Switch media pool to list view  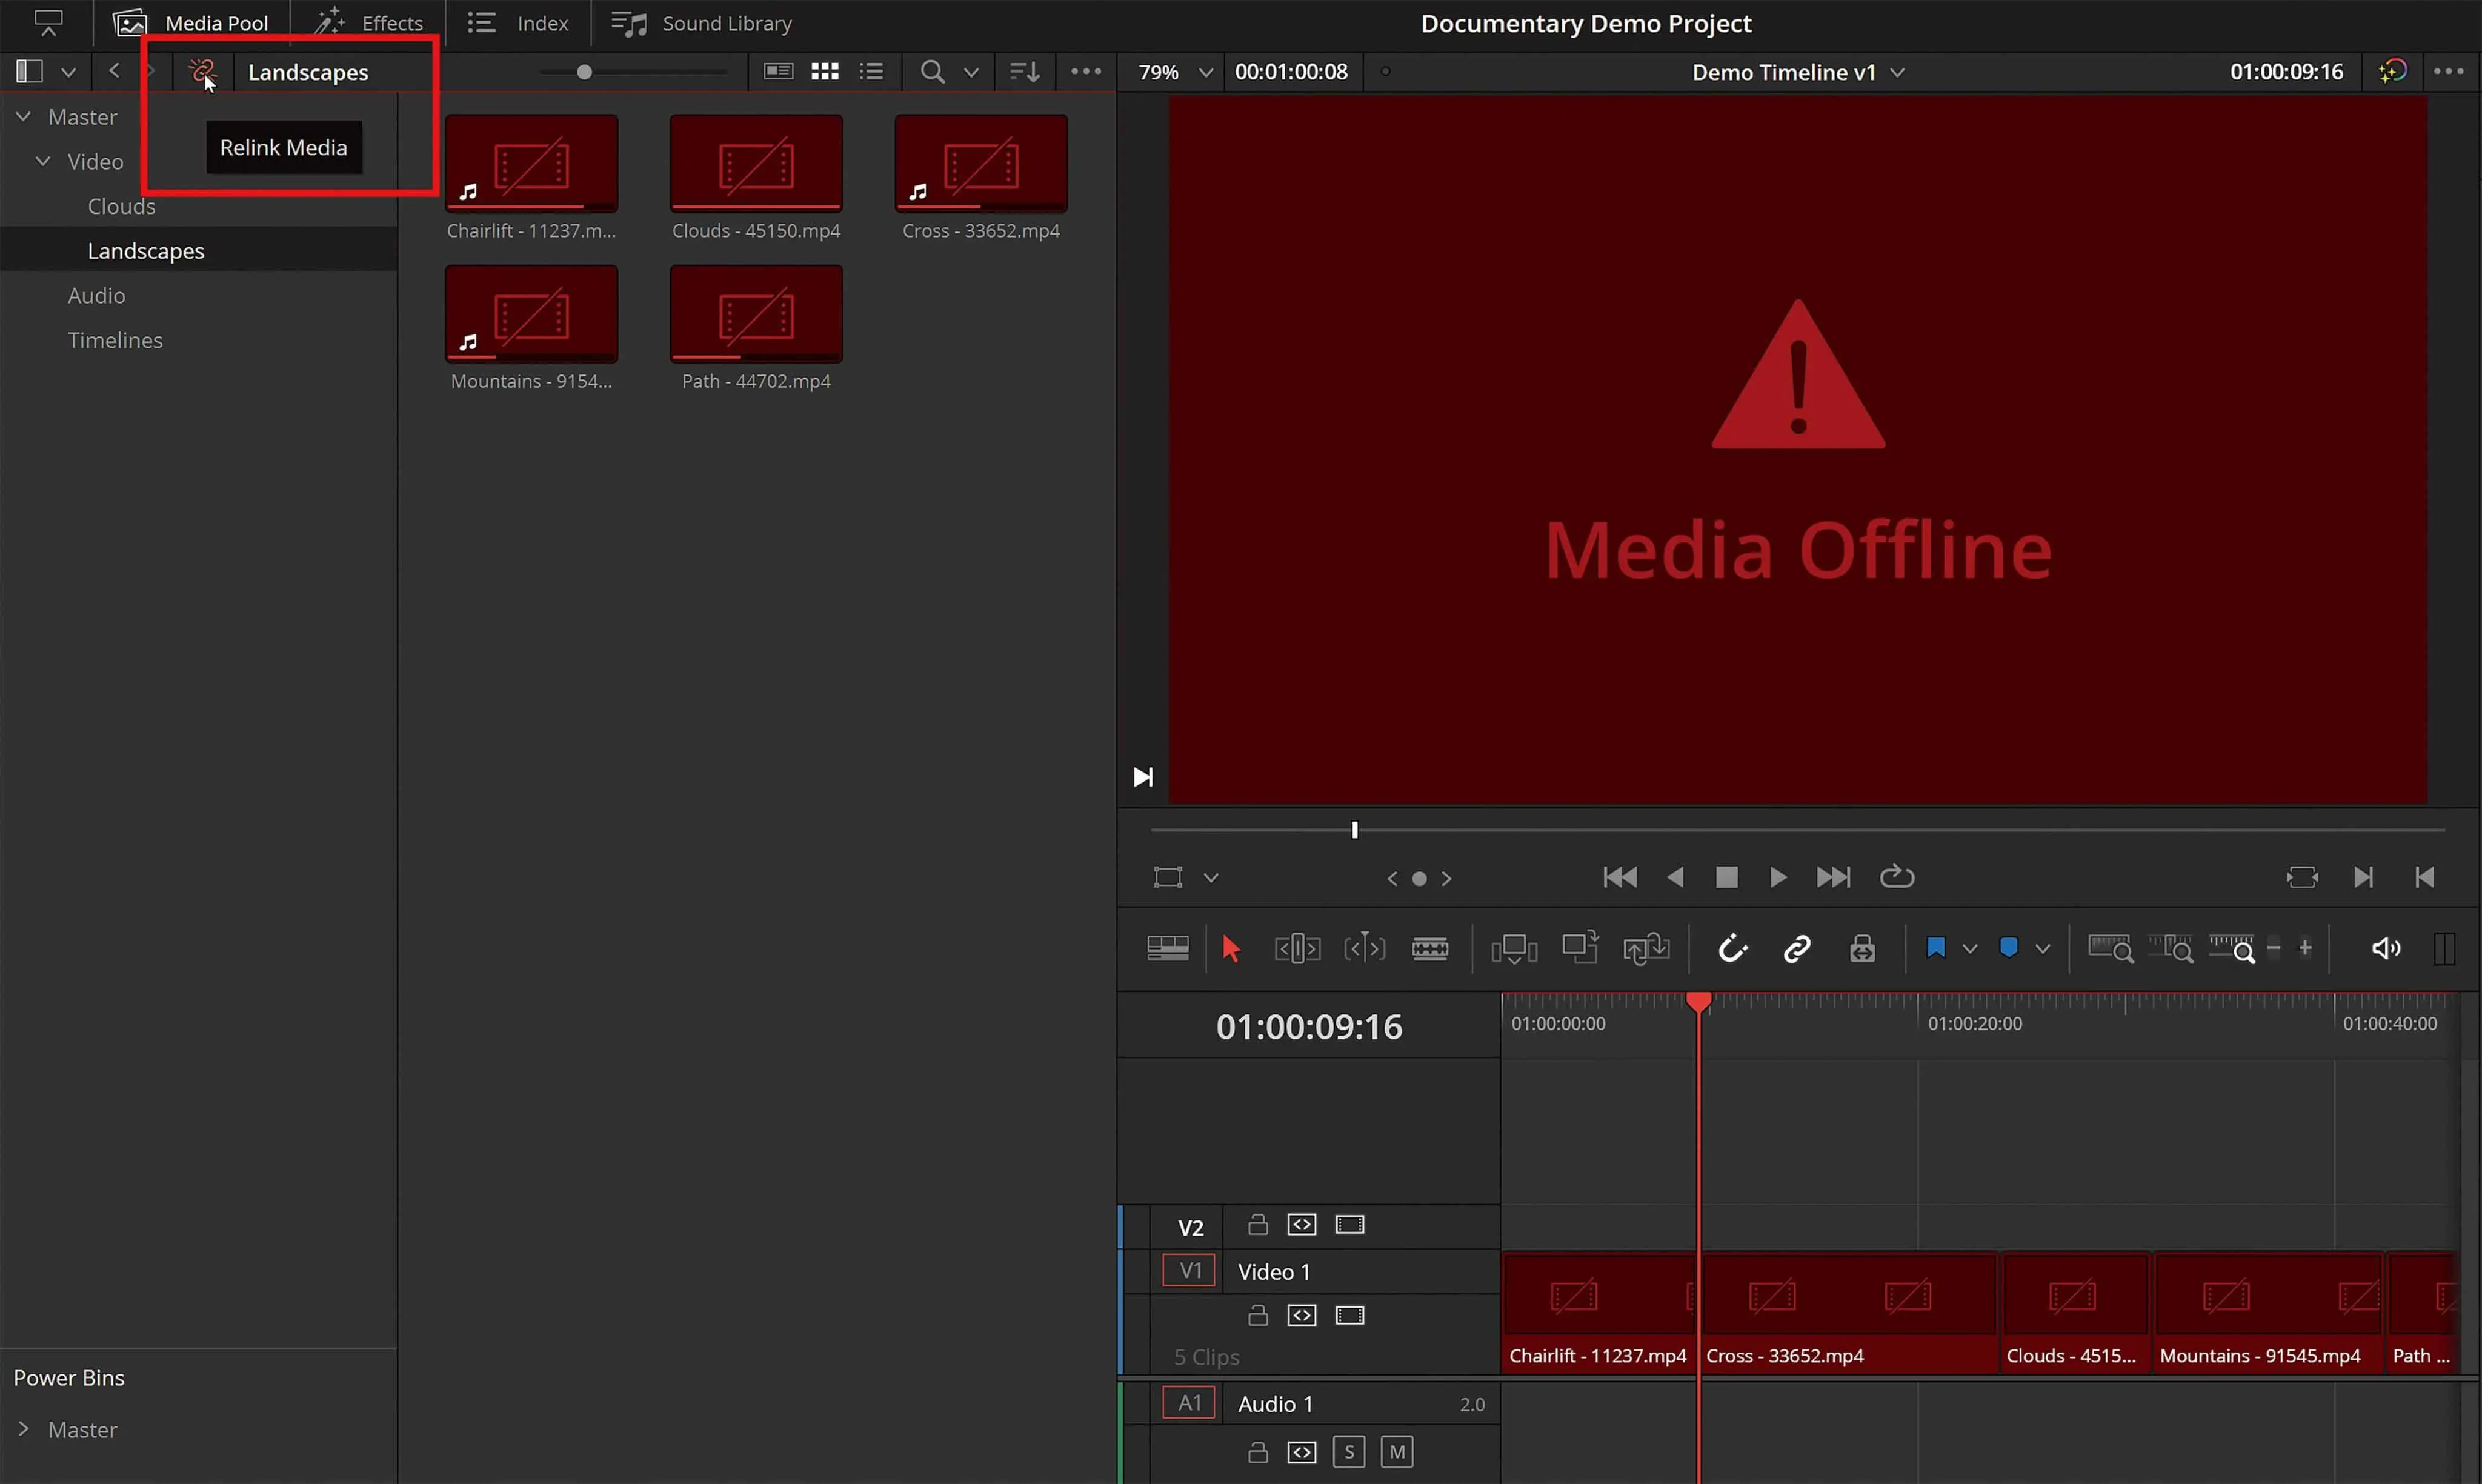pos(871,71)
